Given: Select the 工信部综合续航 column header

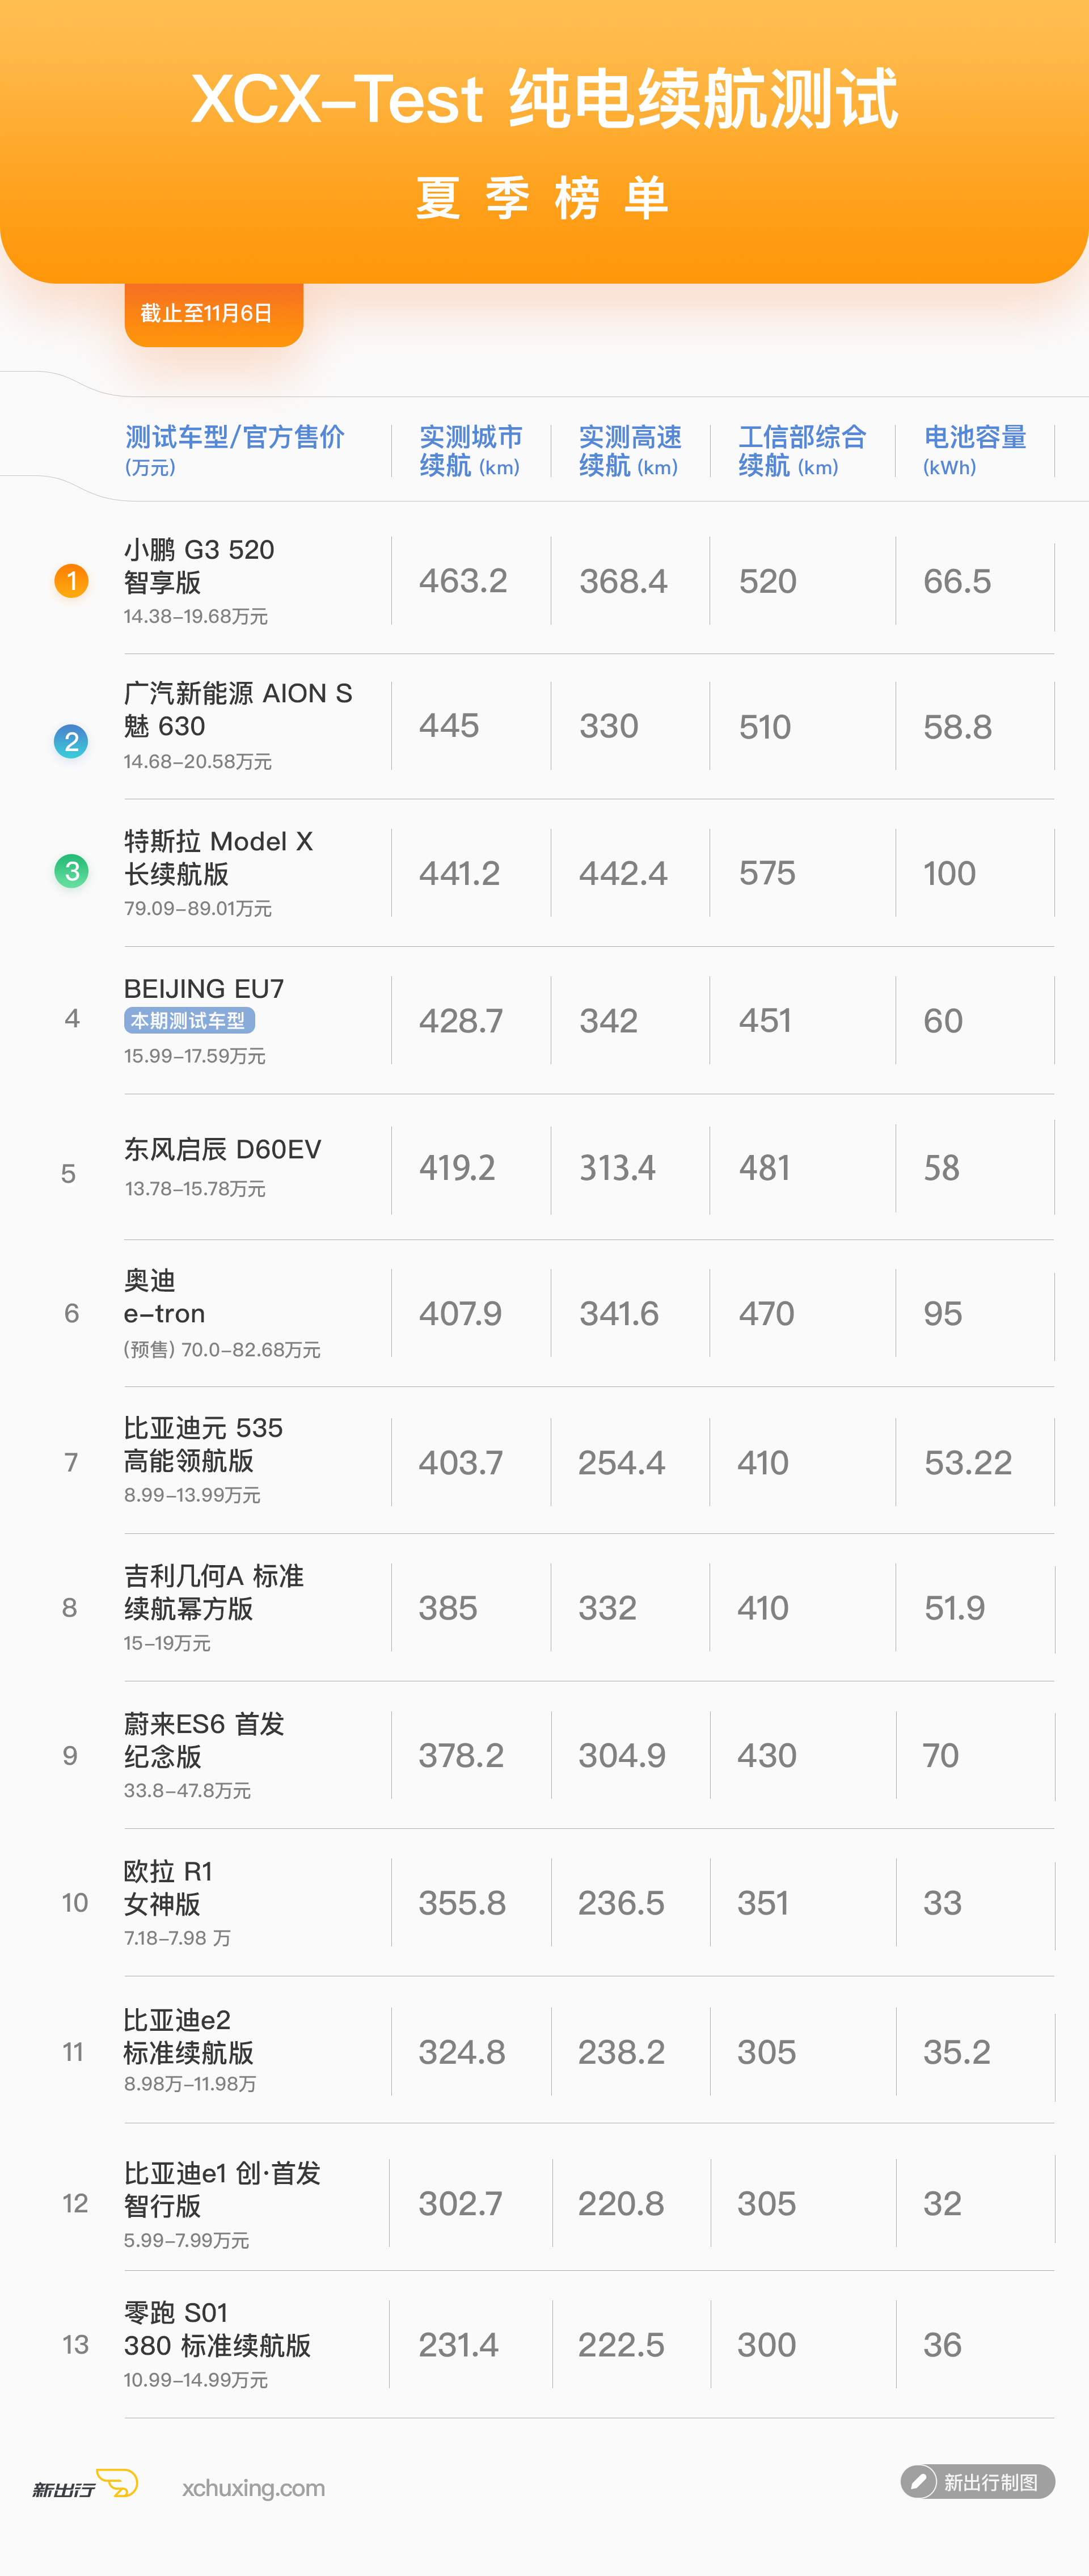Looking at the screenshot, I should click(x=802, y=451).
